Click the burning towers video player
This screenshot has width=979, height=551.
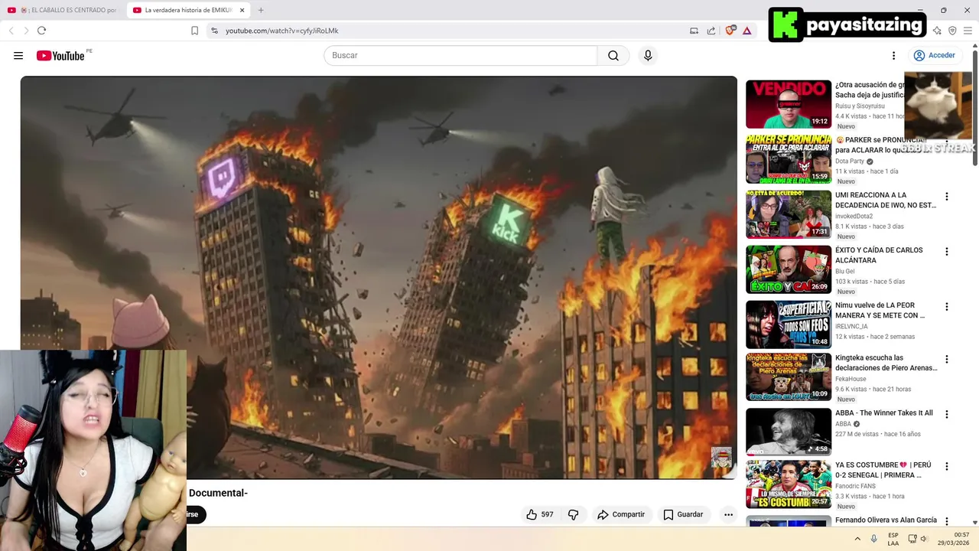(x=379, y=277)
